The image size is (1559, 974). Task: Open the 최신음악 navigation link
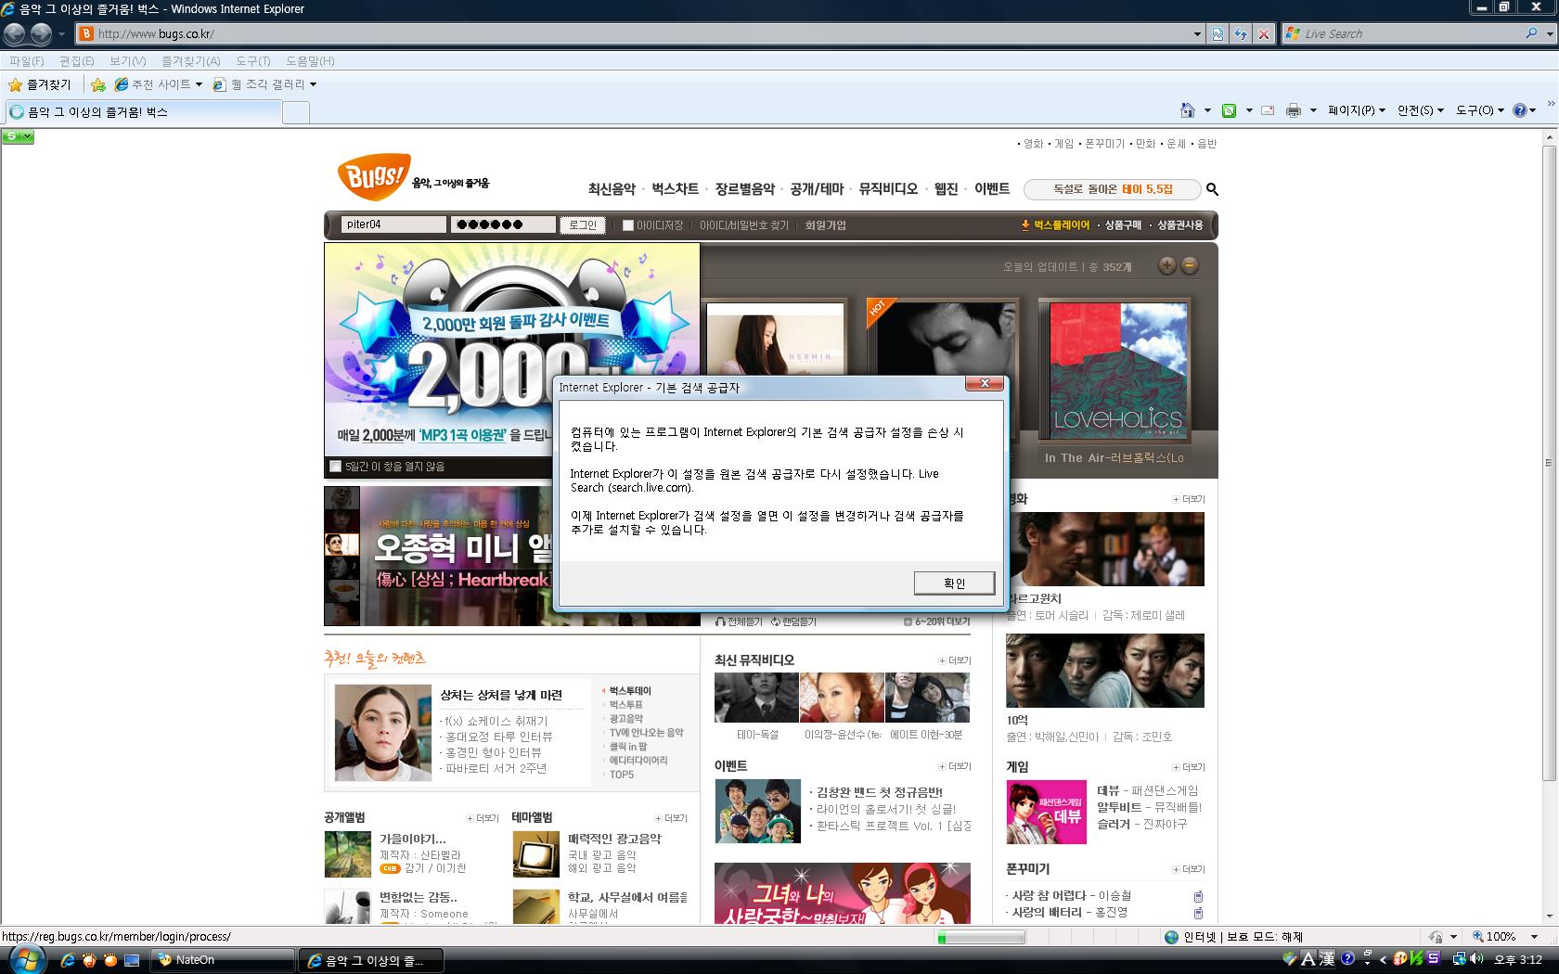coord(612,189)
